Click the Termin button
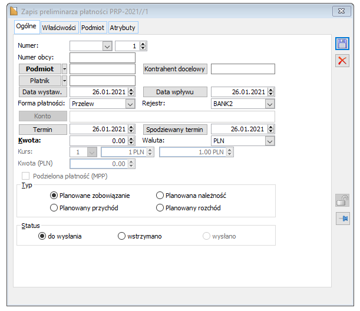360x311 pixels. [43, 130]
